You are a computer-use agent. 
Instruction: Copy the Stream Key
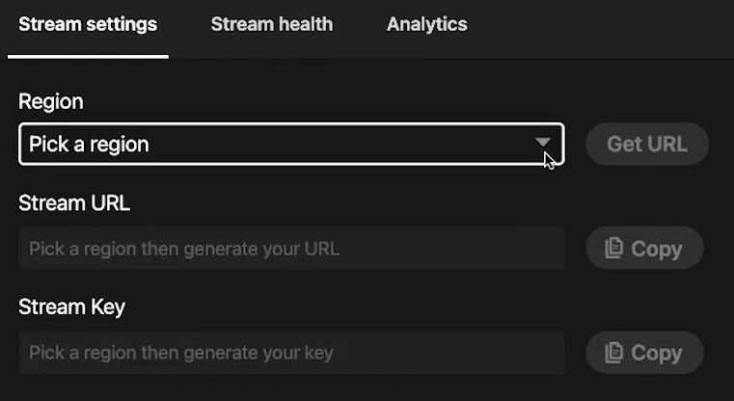(644, 353)
